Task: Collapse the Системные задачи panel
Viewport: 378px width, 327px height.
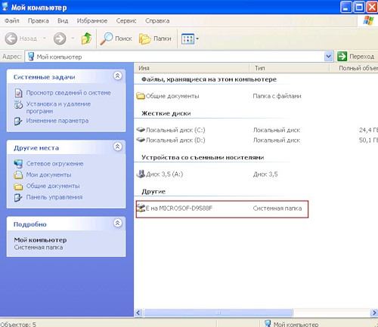Action: [117, 76]
